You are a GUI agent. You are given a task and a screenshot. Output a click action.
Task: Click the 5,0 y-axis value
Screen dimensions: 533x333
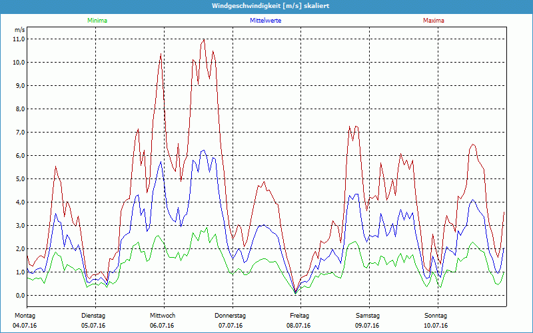point(21,179)
